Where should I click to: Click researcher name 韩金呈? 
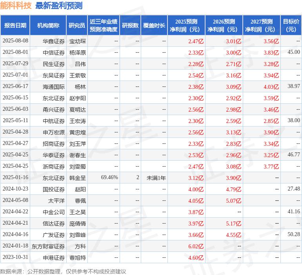[x=77, y=178]
